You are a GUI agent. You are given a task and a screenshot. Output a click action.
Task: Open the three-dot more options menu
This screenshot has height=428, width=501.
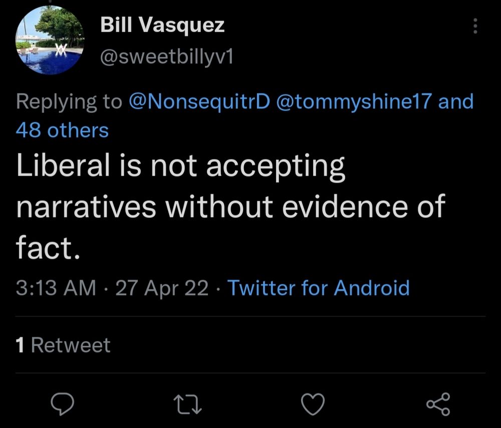point(475,26)
